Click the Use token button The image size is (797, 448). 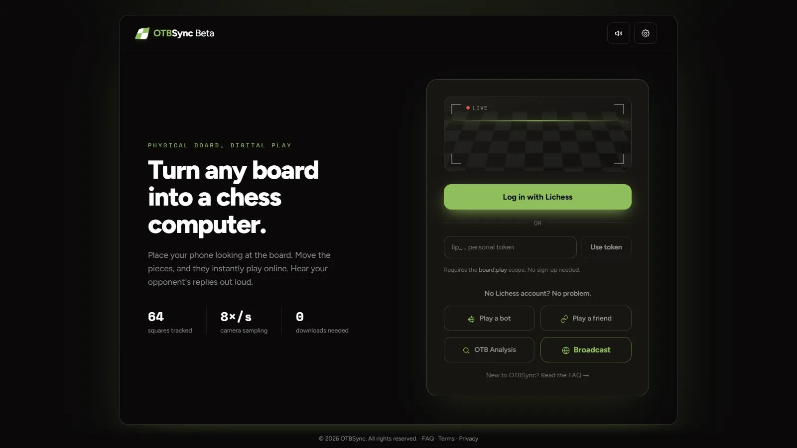point(606,247)
